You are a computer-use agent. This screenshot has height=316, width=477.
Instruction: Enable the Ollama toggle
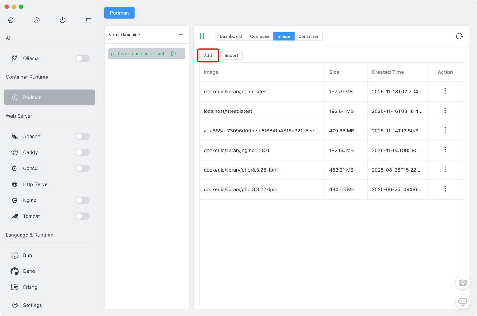[x=83, y=58]
